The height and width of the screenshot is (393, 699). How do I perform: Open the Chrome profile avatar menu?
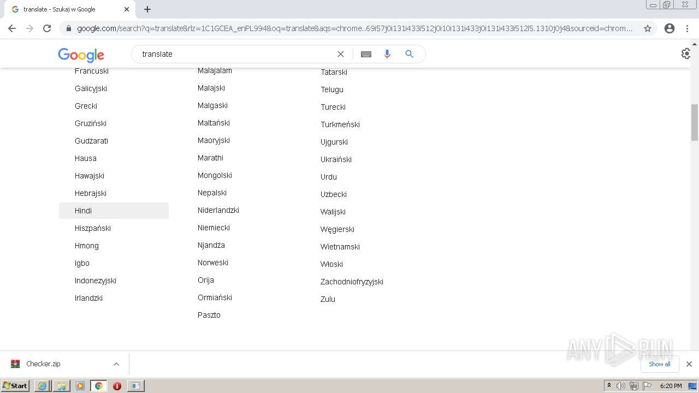tap(670, 28)
